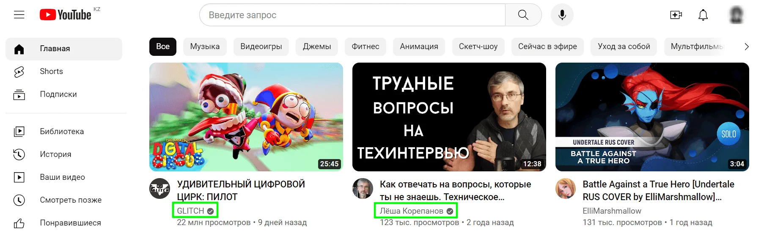The width and height of the screenshot is (764, 242).
Task: Open Понравившиеся in the sidebar
Action: [x=70, y=223]
